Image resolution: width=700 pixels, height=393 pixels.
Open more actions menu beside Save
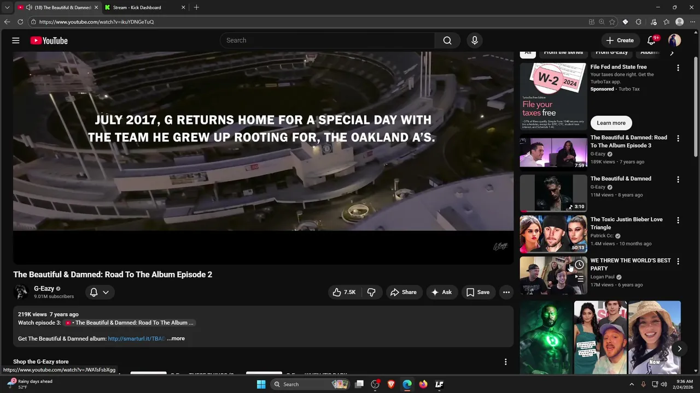coord(506,292)
